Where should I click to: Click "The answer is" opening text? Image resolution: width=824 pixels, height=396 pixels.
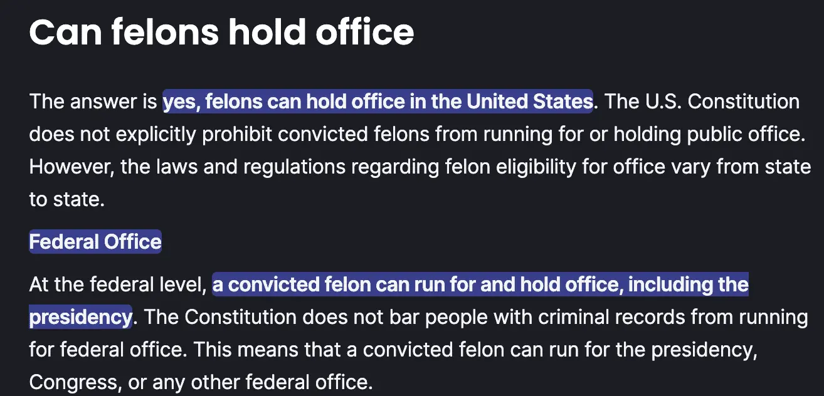pyautogui.click(x=92, y=101)
